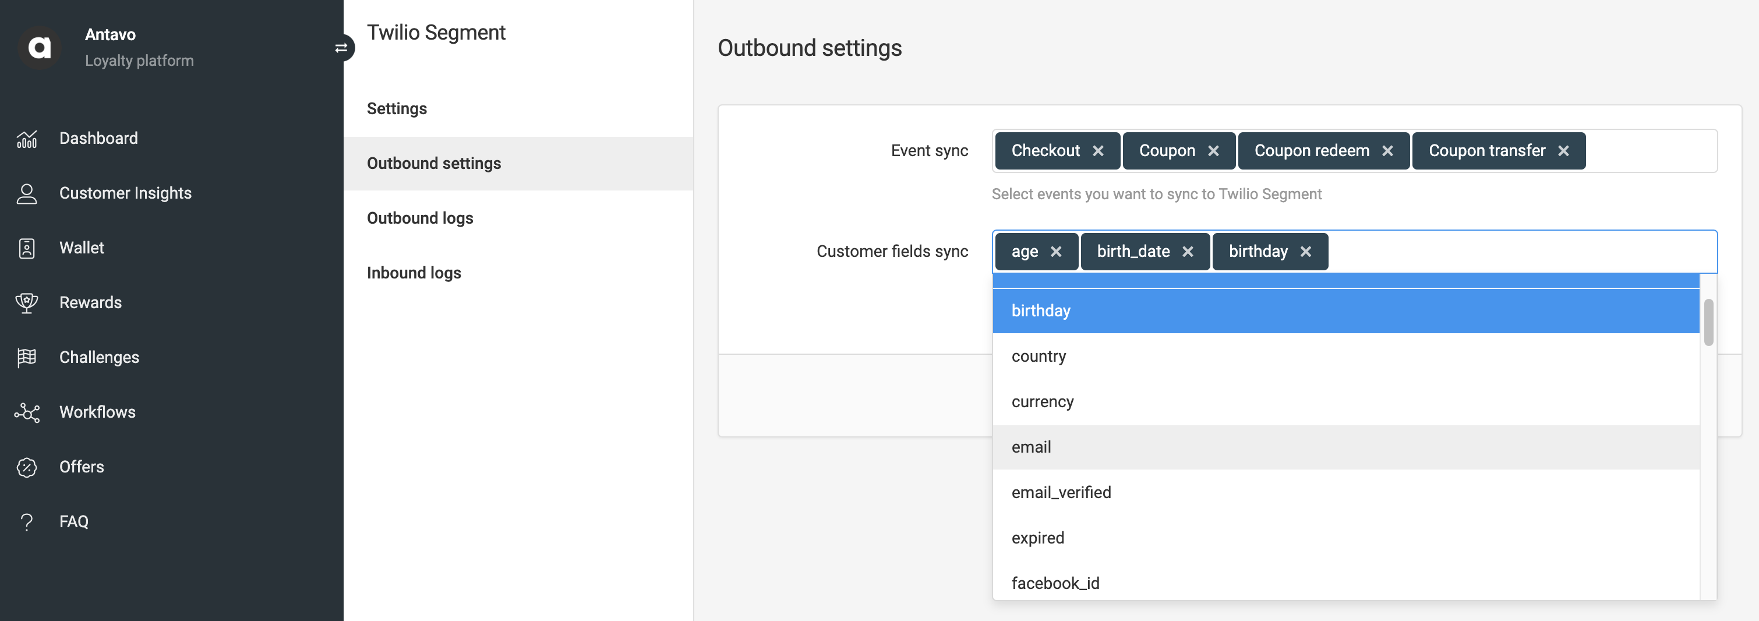Select Customer Insights in the sidebar

pyautogui.click(x=125, y=193)
